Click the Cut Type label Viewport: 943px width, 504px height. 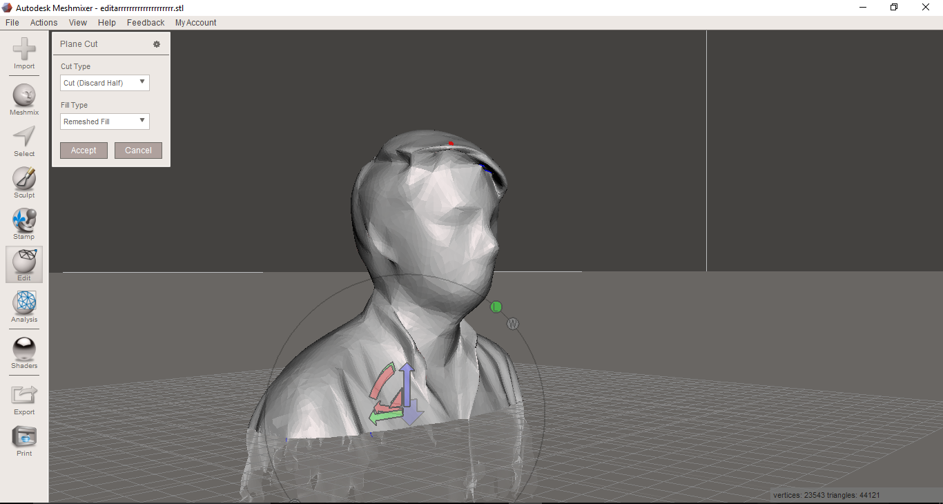click(x=75, y=66)
